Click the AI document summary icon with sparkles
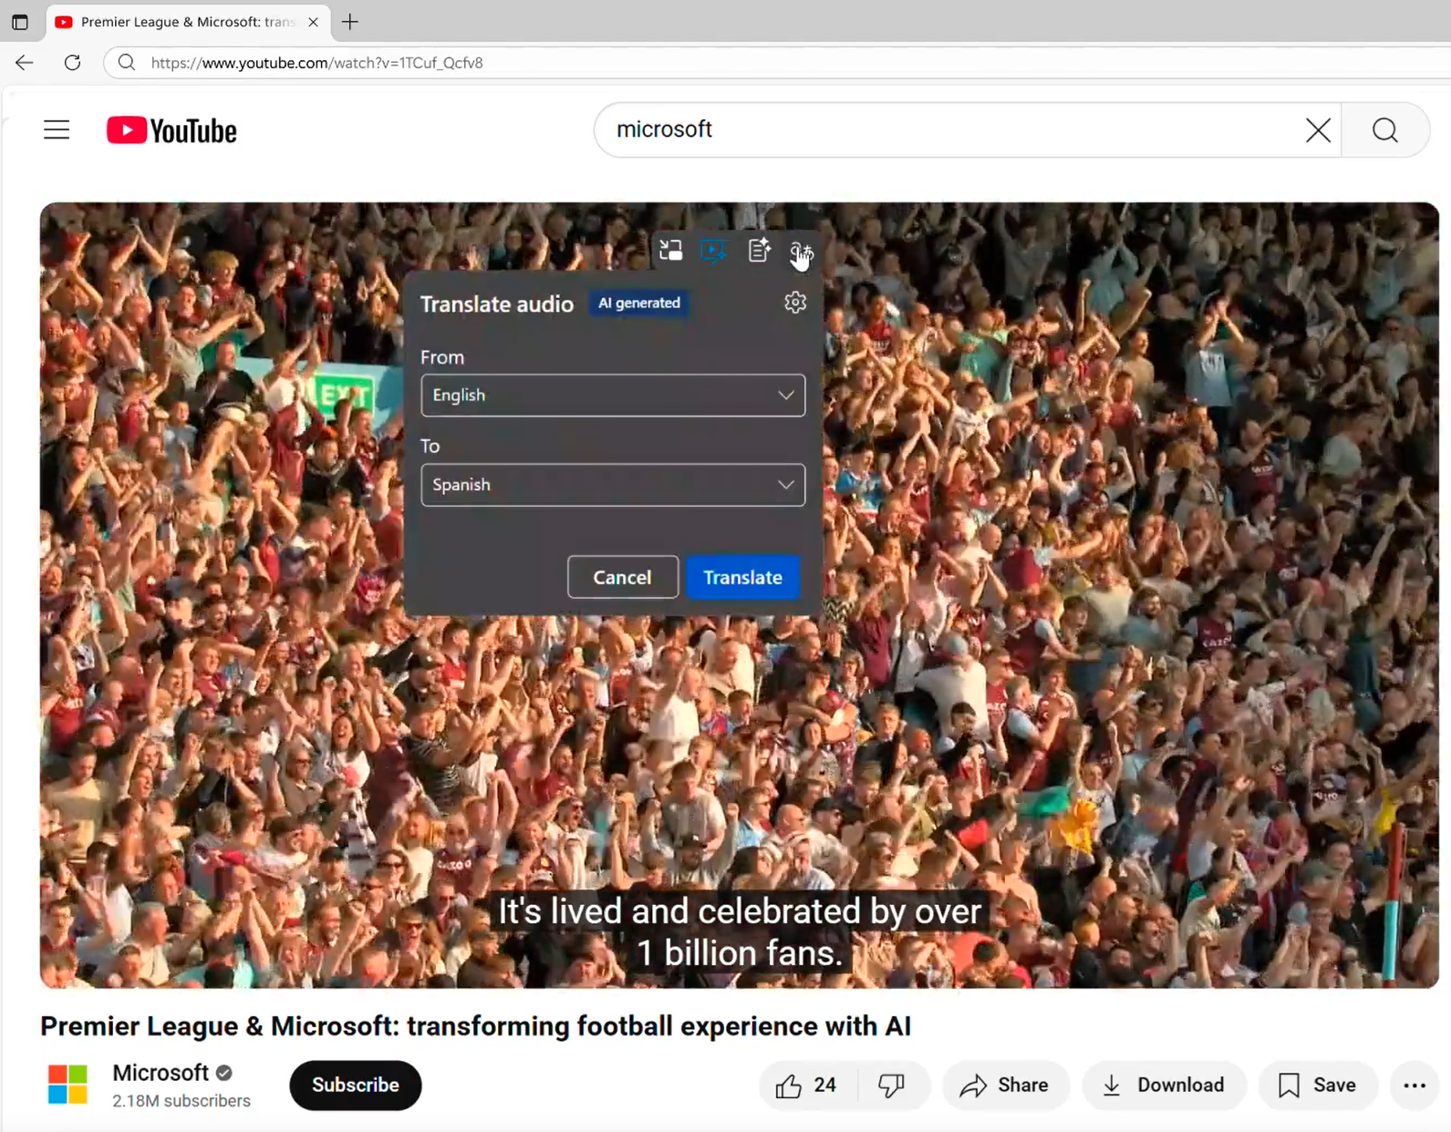Image resolution: width=1451 pixels, height=1132 pixels. coord(758,251)
